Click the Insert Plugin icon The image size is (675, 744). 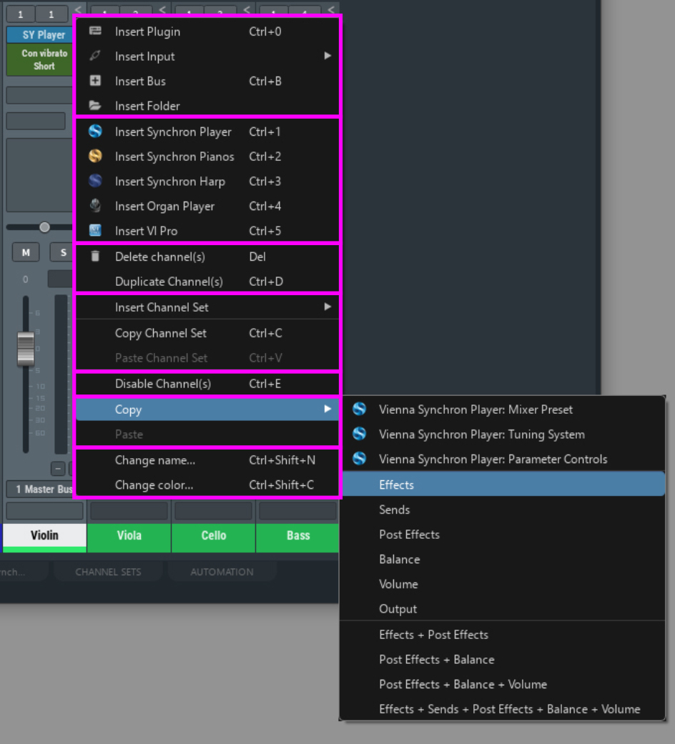(x=95, y=31)
